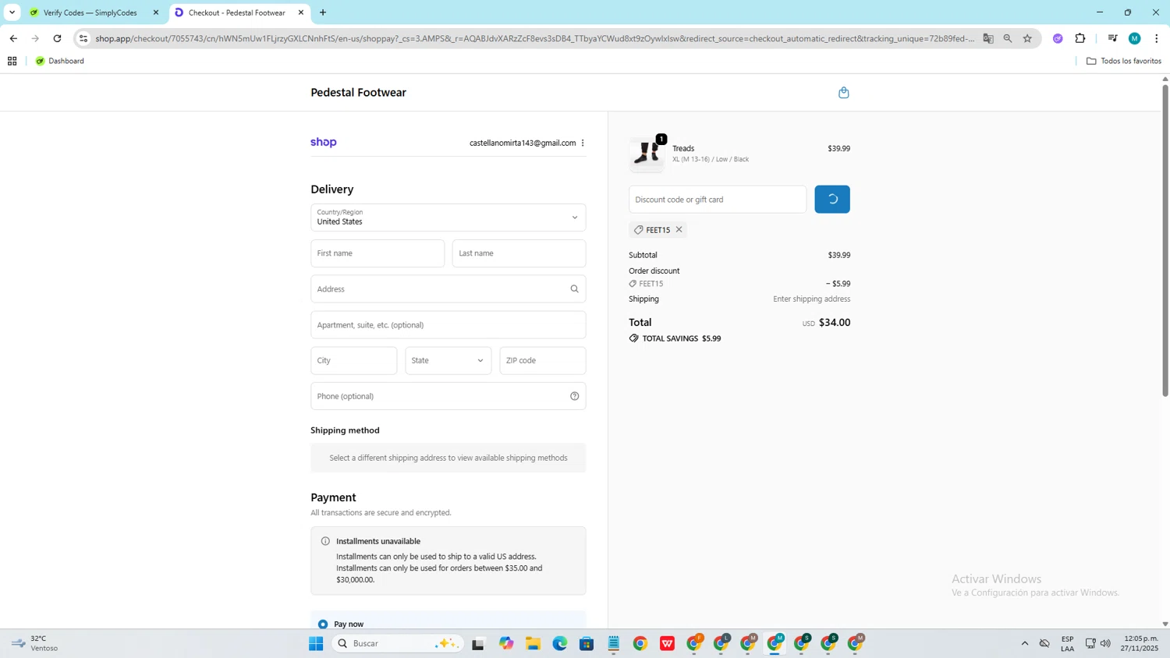The width and height of the screenshot is (1170, 658).
Task: Open Chrome three-dot menu
Action: [1156, 38]
